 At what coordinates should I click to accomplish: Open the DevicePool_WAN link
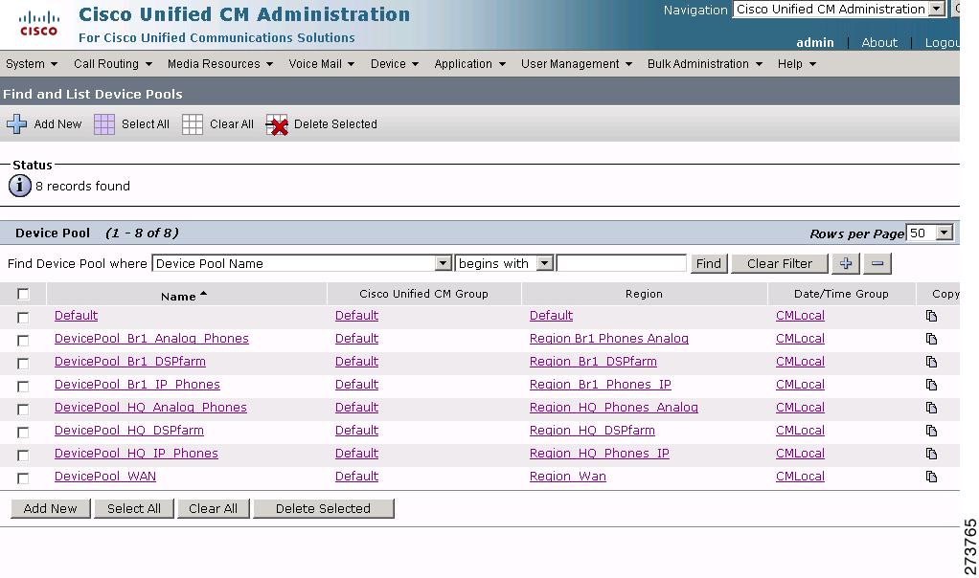pos(105,477)
